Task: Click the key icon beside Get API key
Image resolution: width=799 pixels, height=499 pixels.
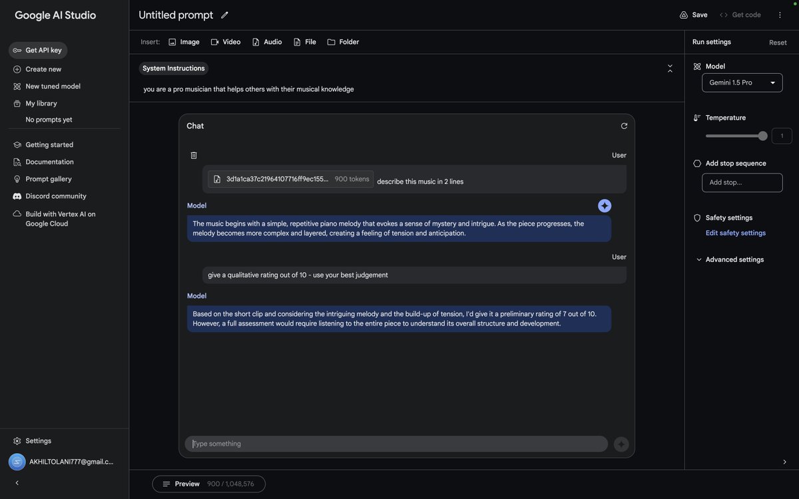Action: point(17,51)
